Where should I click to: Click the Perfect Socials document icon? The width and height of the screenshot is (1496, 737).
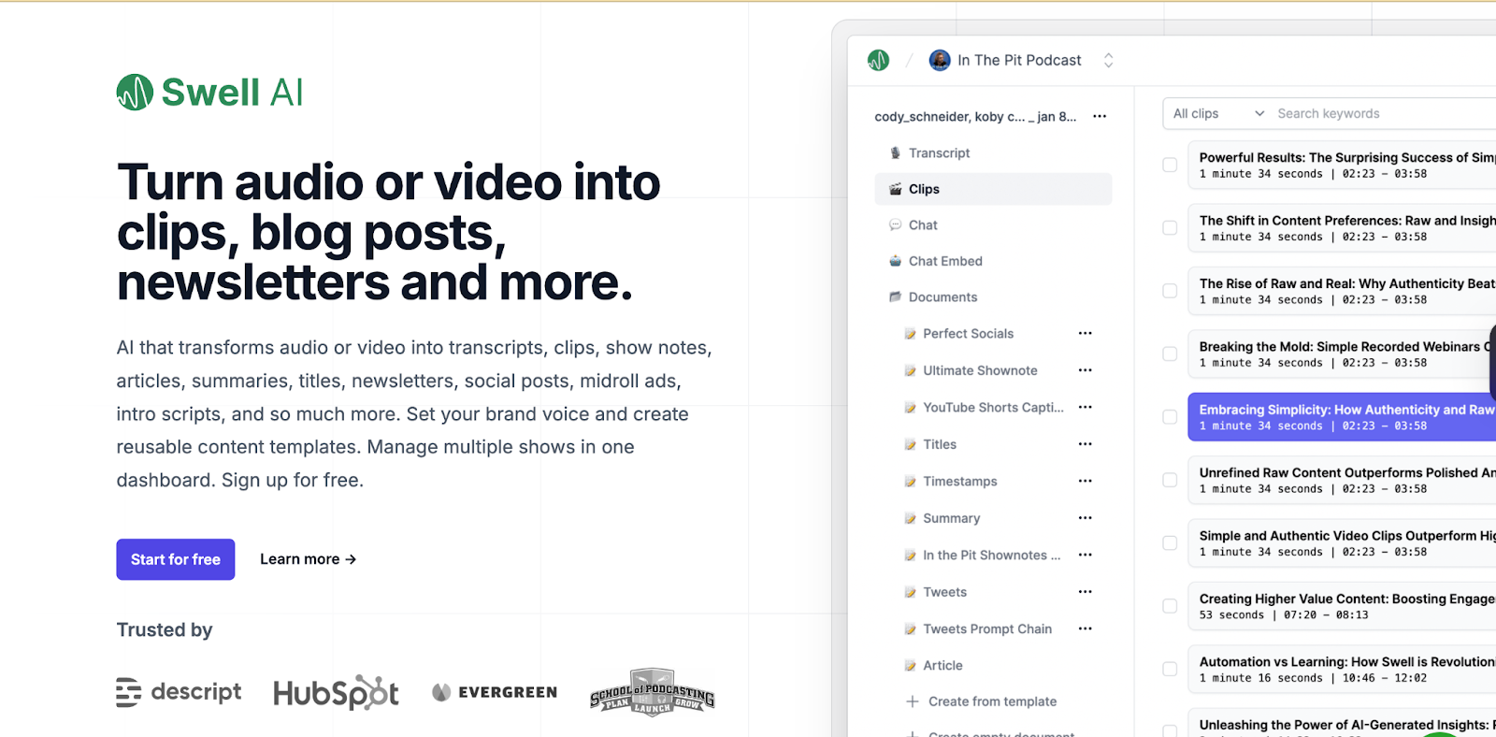pyautogui.click(x=910, y=334)
